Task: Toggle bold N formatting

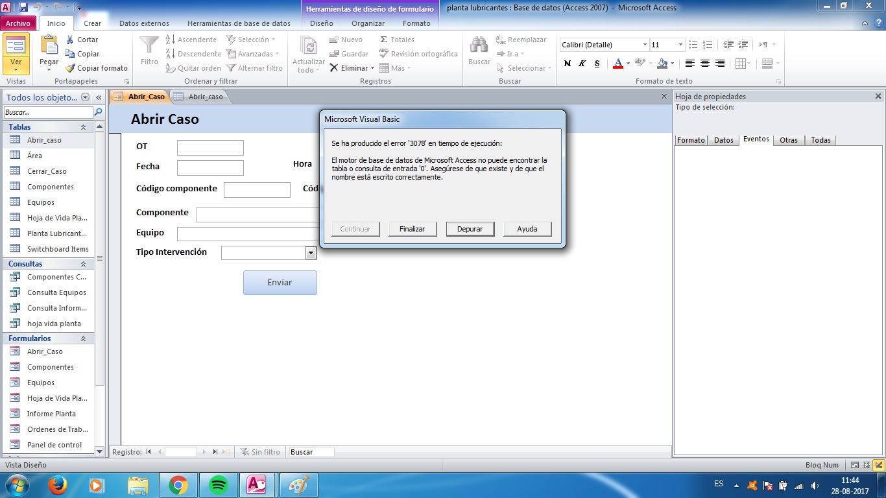Action: [568, 64]
